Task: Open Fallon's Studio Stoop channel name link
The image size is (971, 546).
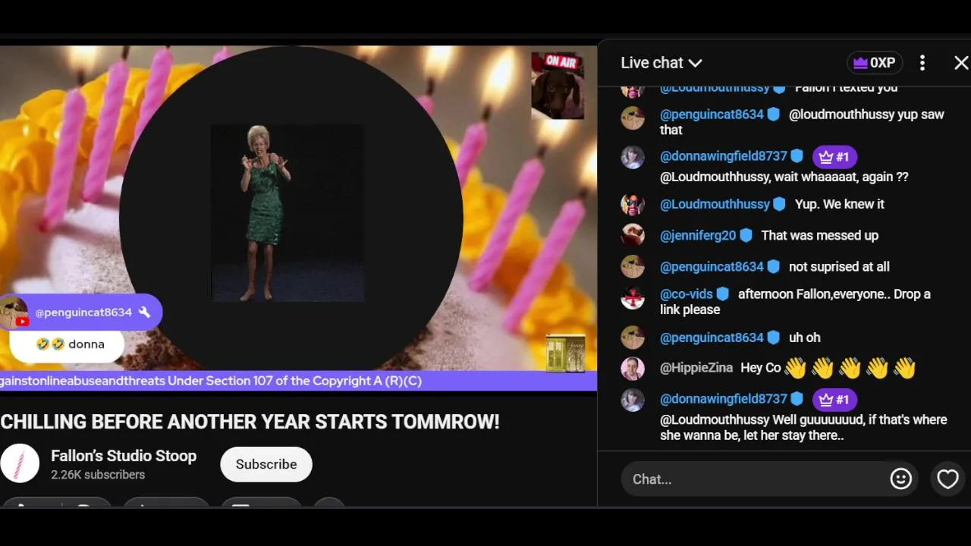Action: (124, 456)
